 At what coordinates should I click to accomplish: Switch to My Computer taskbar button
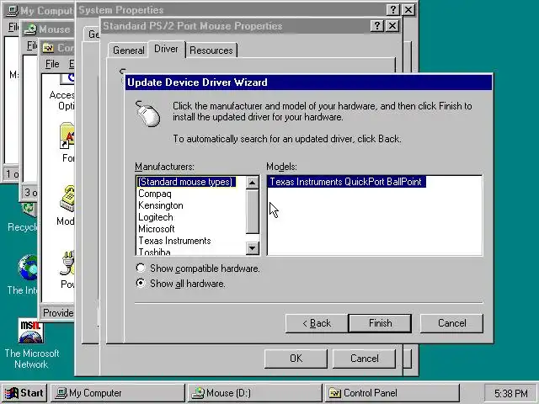(118, 393)
